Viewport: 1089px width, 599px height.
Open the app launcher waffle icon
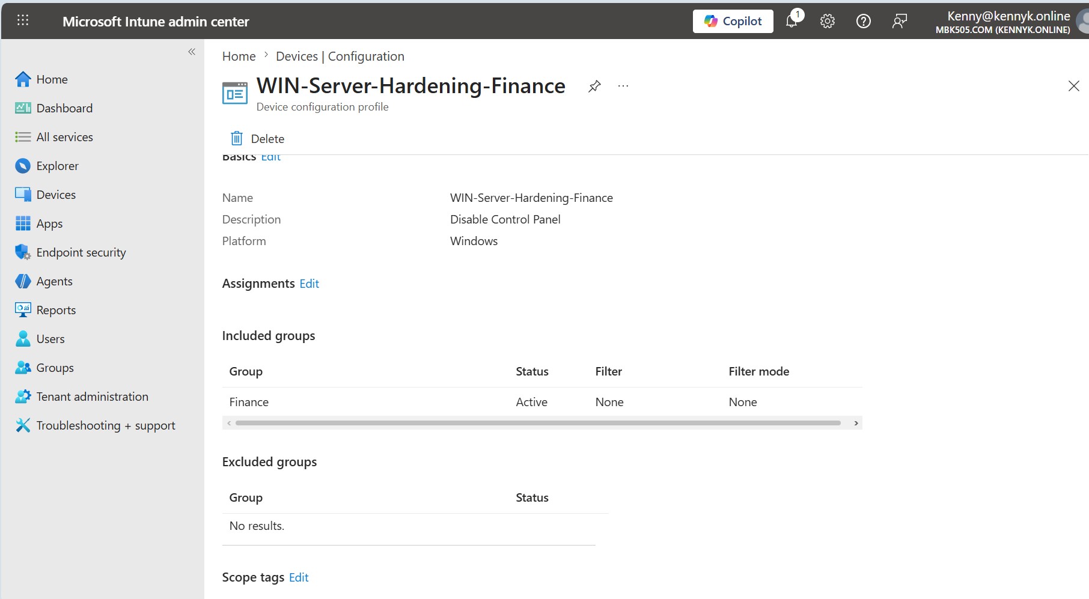click(23, 20)
